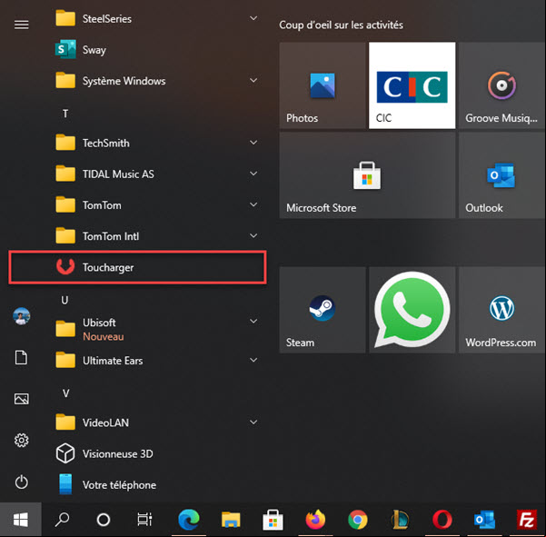
Task: Open the Photos tile
Action: 323,85
